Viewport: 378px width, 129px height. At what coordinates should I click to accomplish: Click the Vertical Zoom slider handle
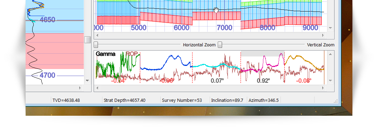tap(220, 45)
